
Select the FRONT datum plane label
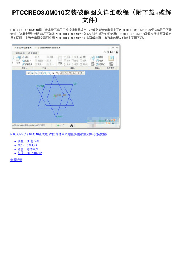pos(41,86)
